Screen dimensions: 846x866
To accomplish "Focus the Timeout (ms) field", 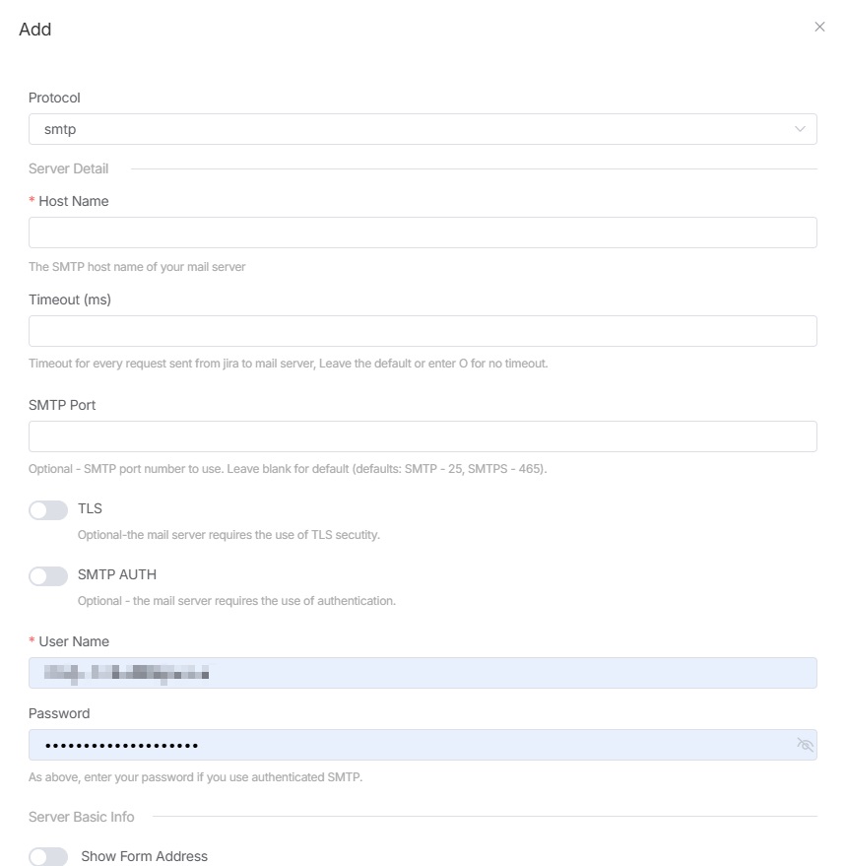I will pos(423,330).
